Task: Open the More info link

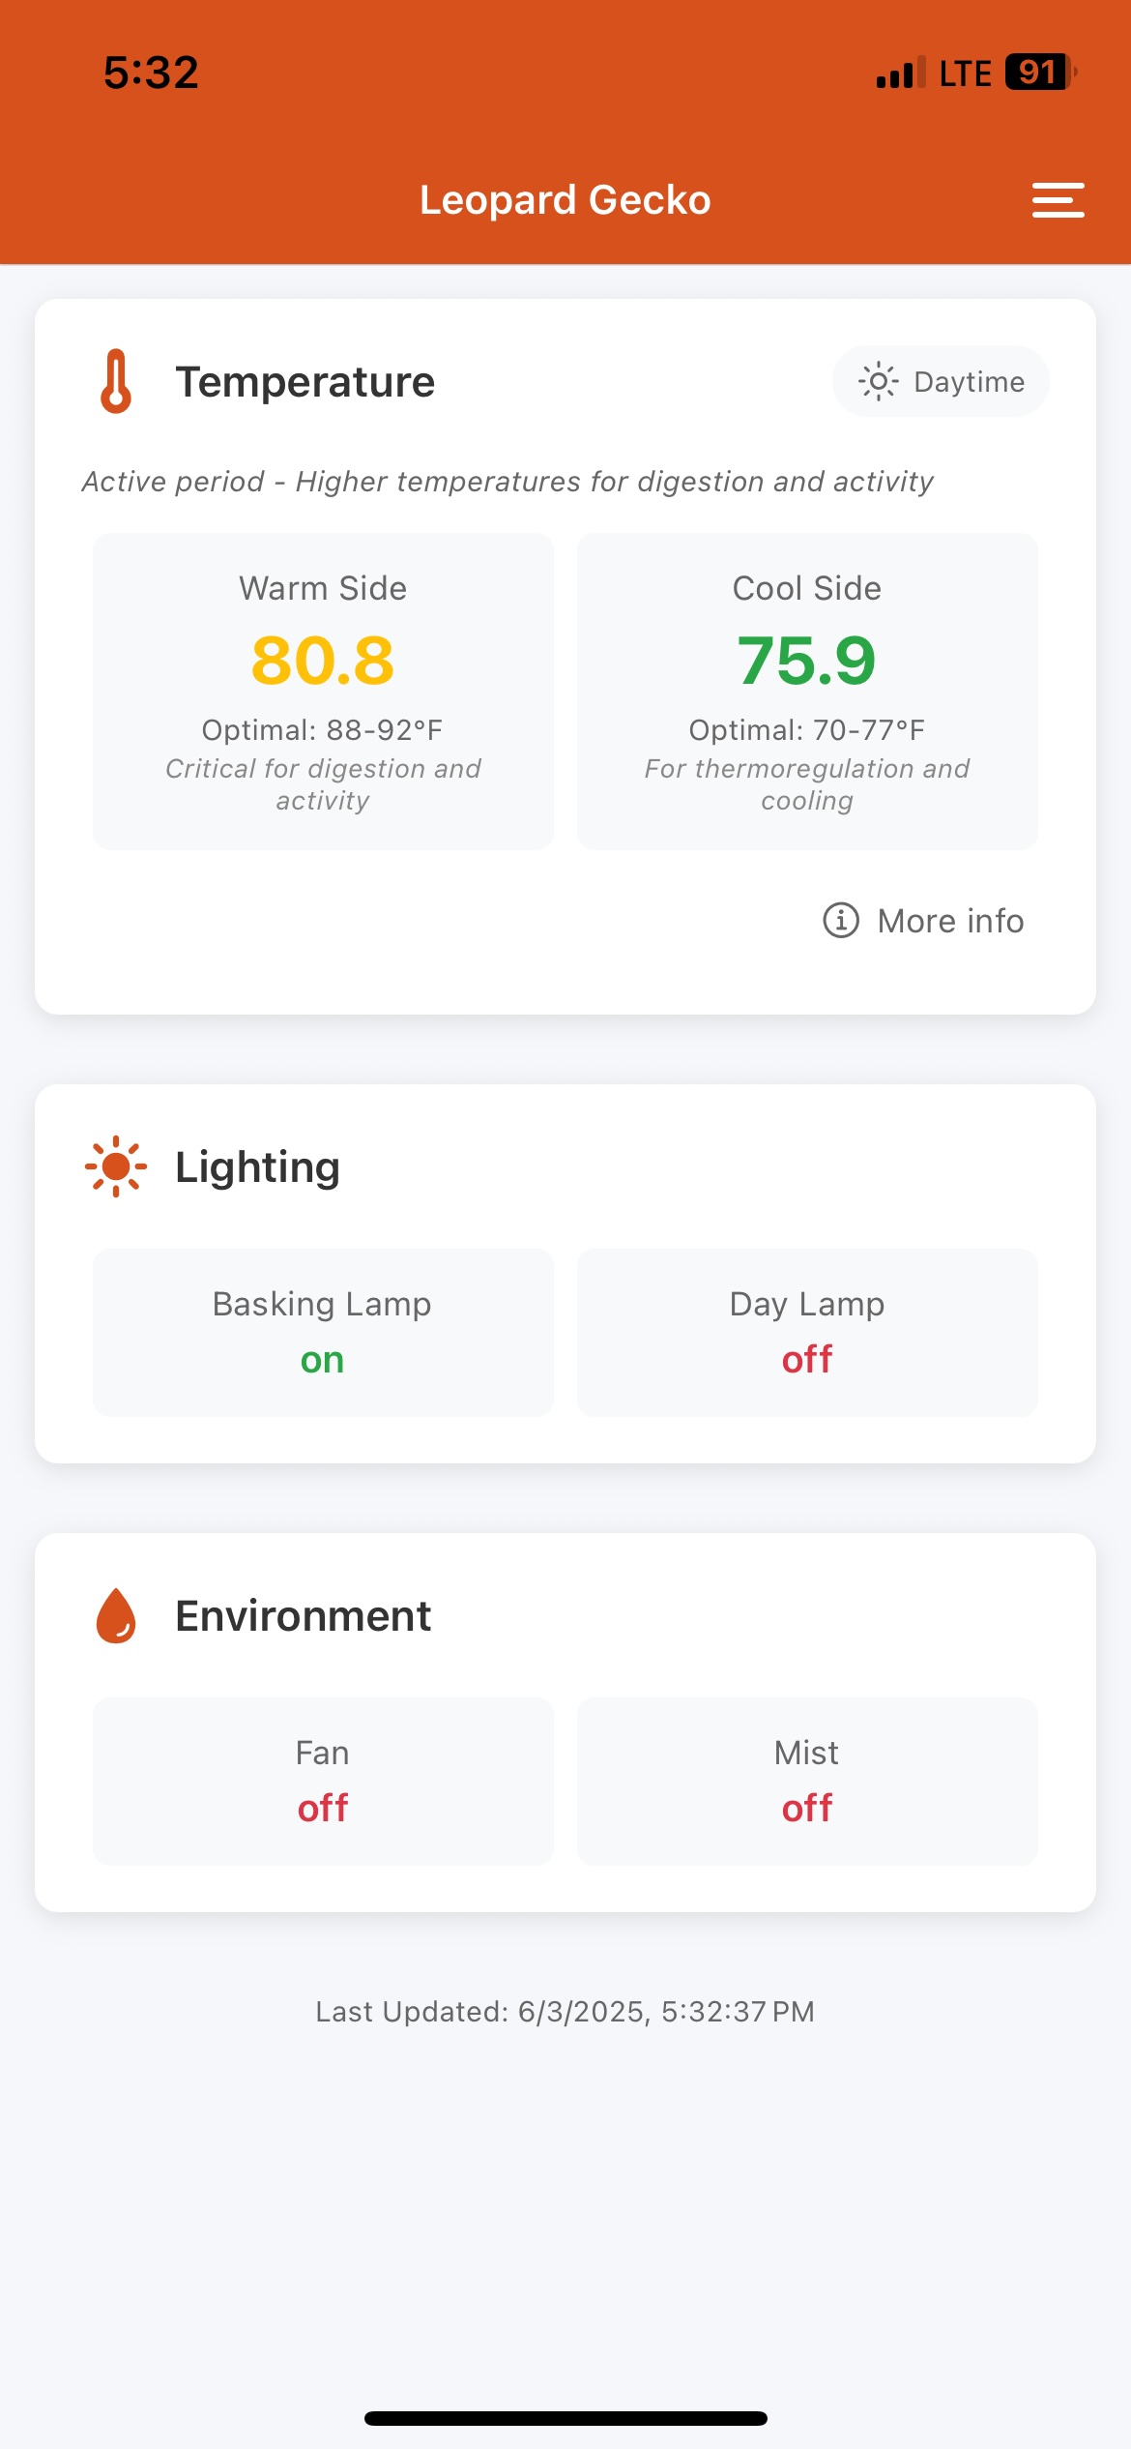Action: pos(949,921)
